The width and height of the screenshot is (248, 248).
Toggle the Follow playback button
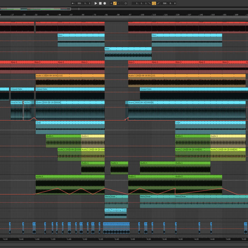(73, 3)
